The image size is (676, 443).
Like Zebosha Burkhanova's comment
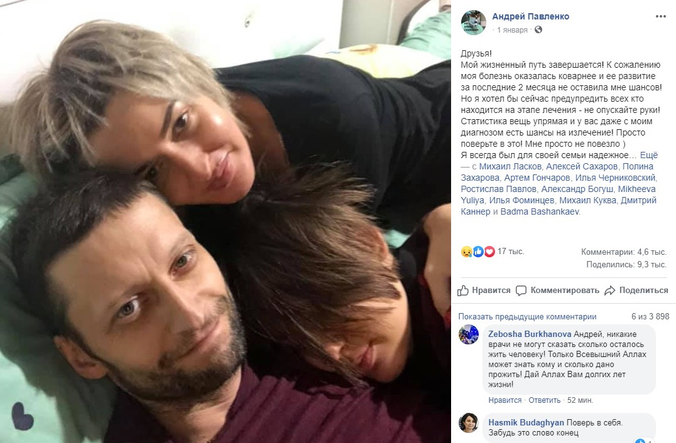click(x=505, y=400)
